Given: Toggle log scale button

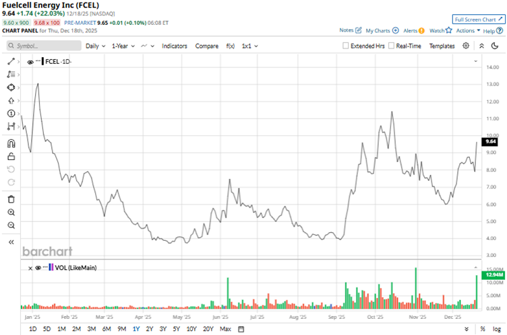Looking at the screenshot, I should click(x=497, y=329).
